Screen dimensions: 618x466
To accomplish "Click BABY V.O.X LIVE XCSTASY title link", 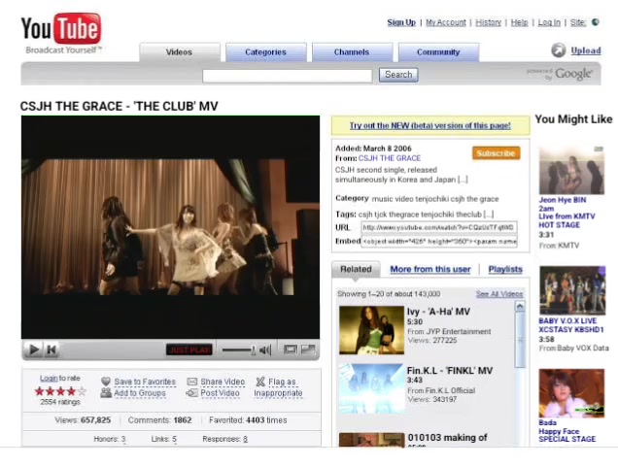I will tap(571, 325).
